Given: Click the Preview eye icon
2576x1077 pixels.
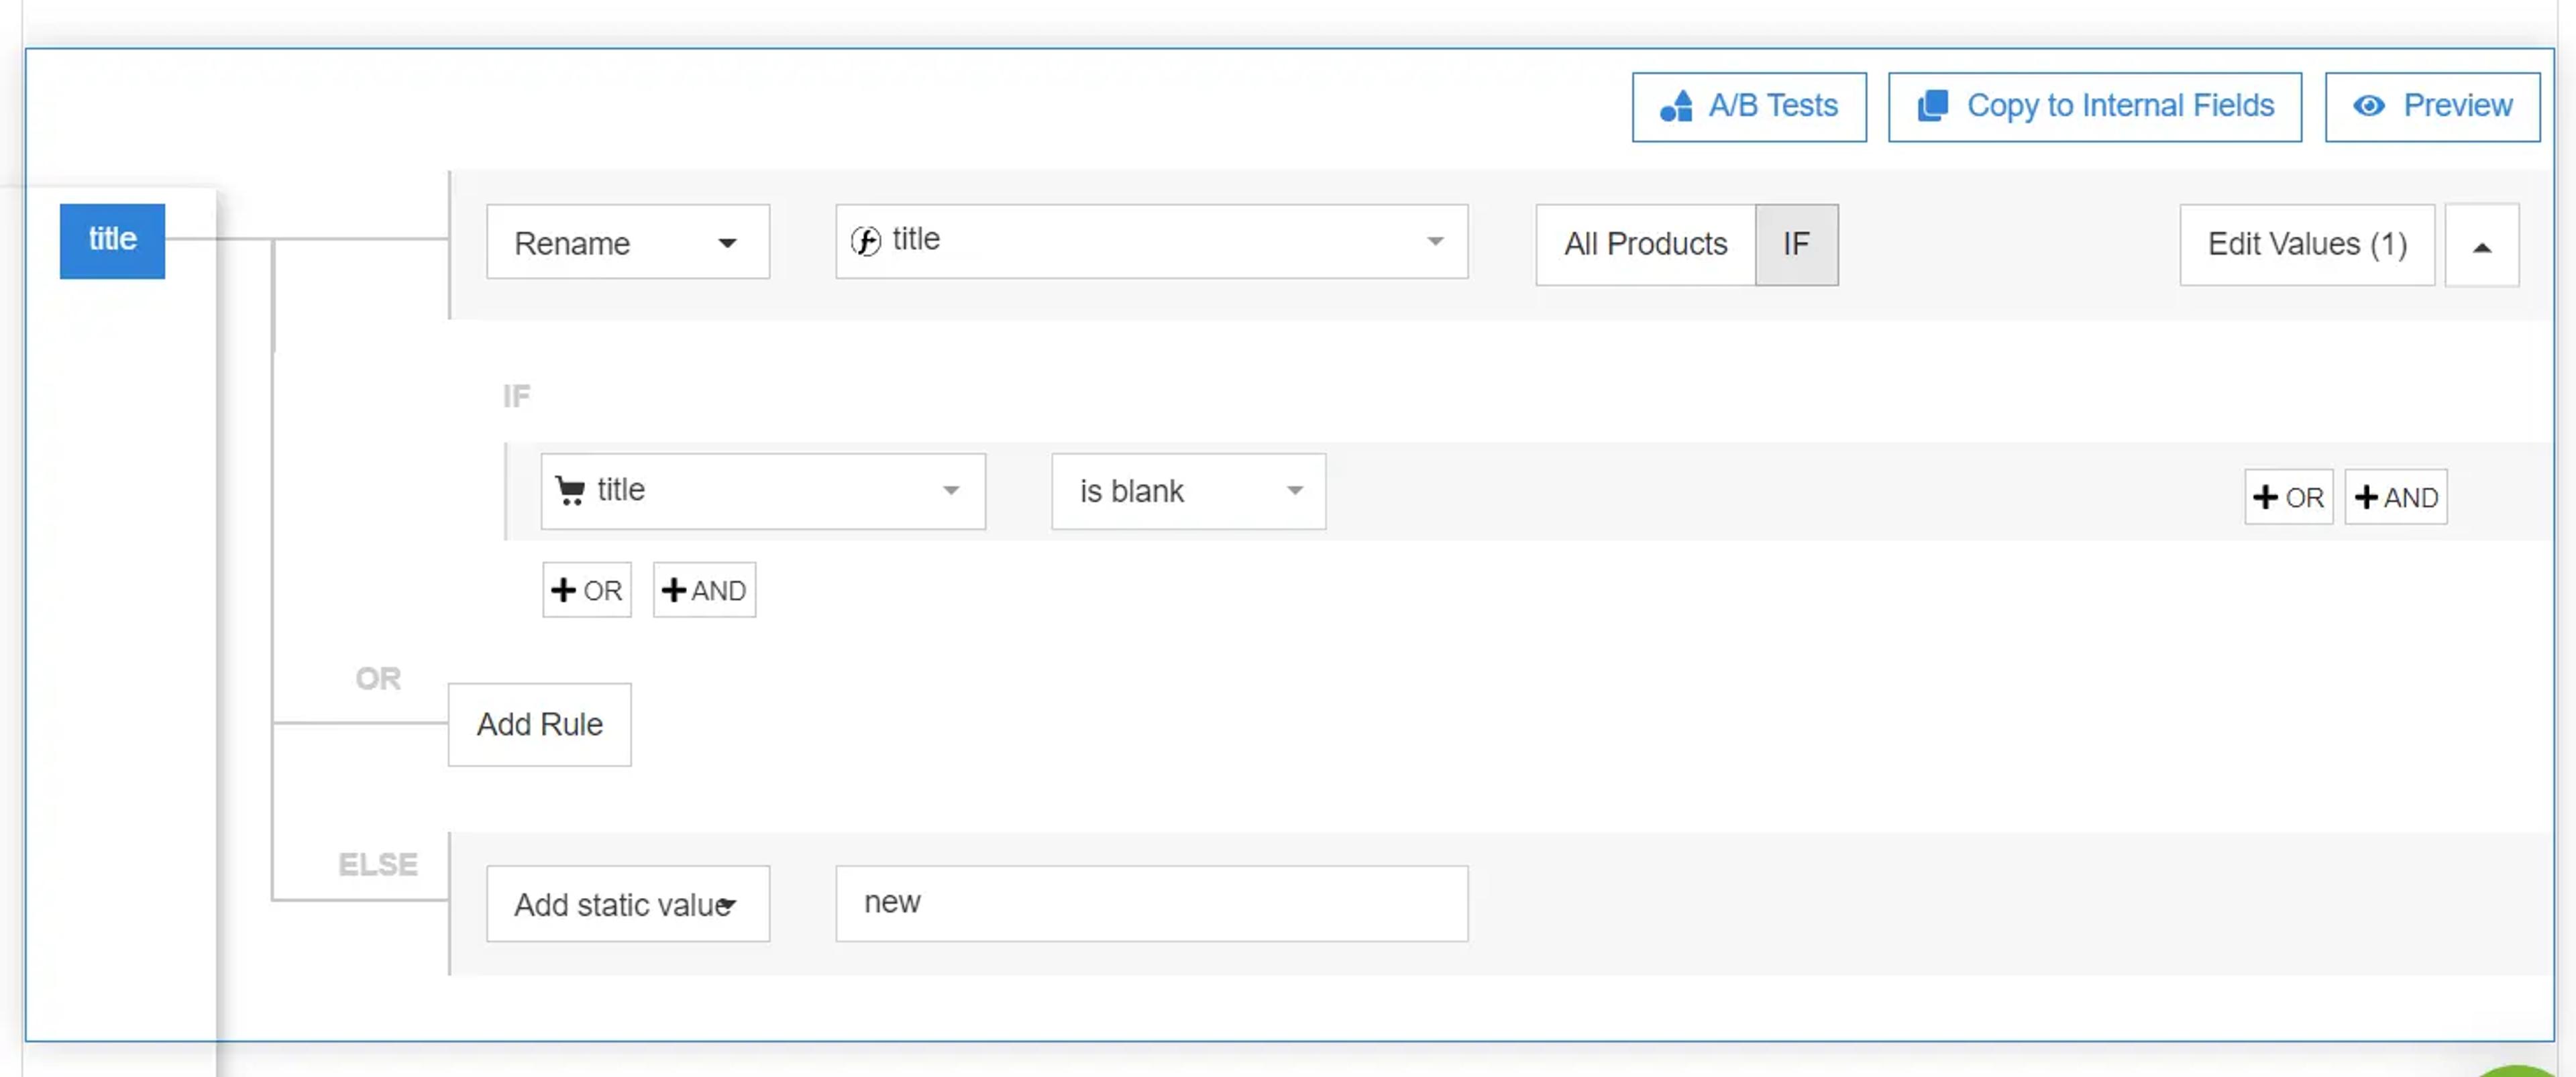Looking at the screenshot, I should point(2369,105).
